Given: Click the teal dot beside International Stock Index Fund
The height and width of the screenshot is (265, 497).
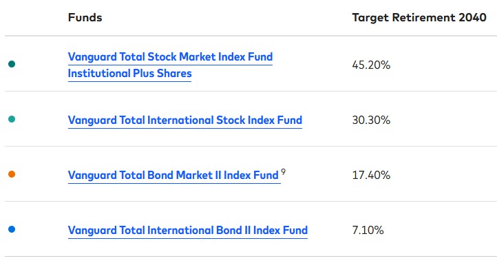Looking at the screenshot, I should coord(12,119).
